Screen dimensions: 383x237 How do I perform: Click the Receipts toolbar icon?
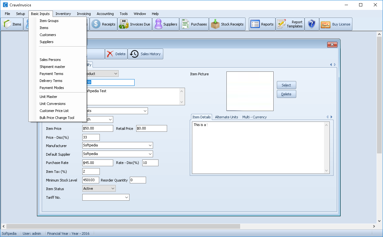click(104, 24)
